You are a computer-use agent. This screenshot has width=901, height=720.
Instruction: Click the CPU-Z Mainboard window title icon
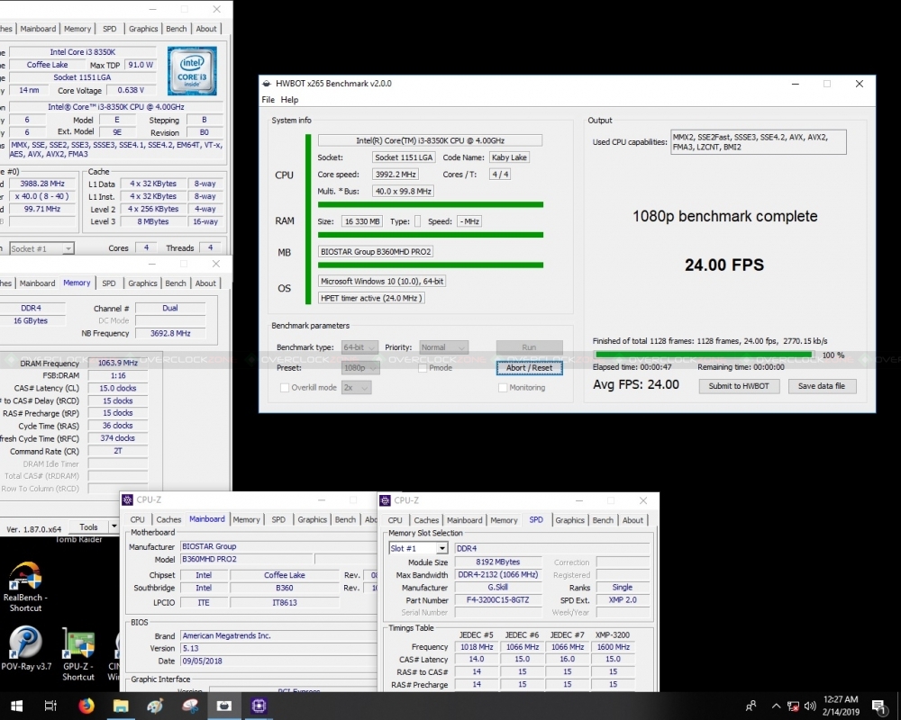(x=128, y=500)
